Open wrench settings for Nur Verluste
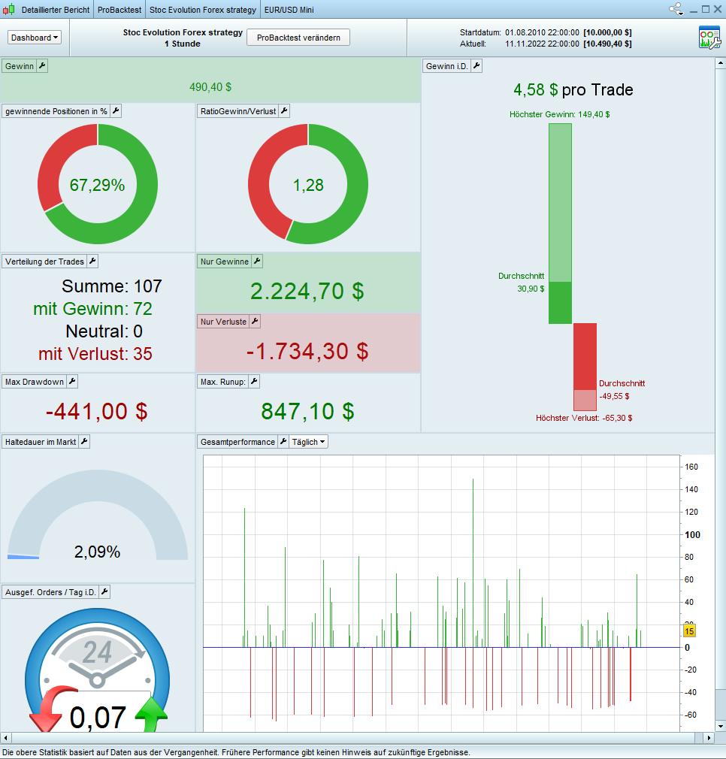Screen dimensions: 726x759 coord(255,322)
